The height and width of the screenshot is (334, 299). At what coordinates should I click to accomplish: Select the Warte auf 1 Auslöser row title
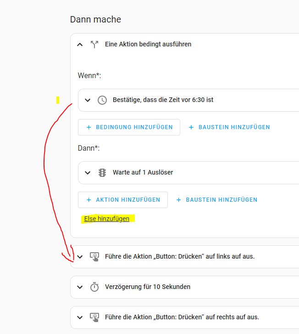pyautogui.click(x=143, y=173)
